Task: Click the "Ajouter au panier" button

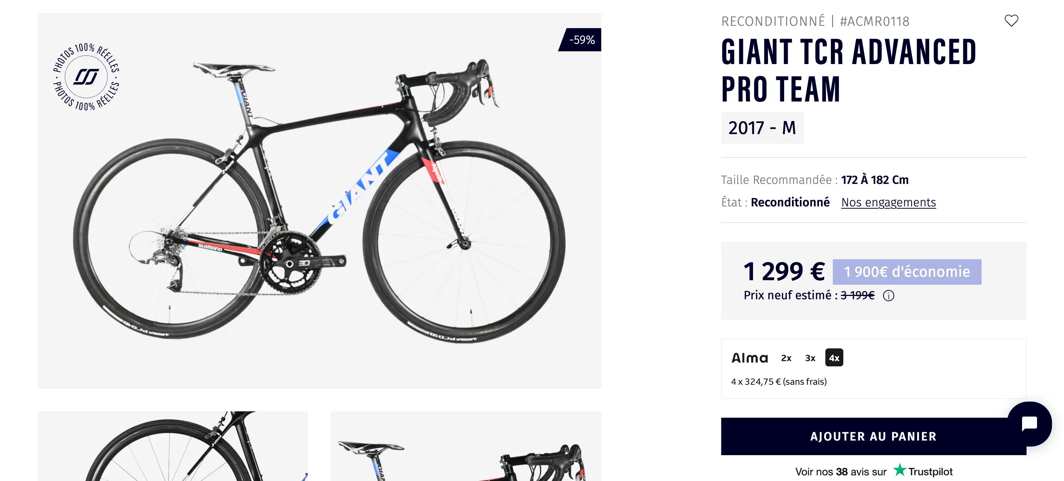Action: pos(873,436)
